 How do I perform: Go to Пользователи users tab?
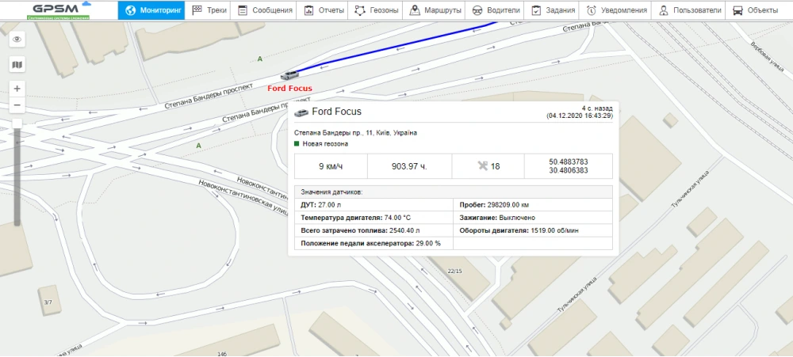coord(686,11)
